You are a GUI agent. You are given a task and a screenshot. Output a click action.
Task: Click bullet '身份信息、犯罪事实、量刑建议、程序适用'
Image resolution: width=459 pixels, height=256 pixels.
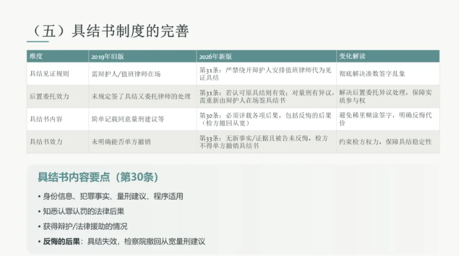point(110,196)
